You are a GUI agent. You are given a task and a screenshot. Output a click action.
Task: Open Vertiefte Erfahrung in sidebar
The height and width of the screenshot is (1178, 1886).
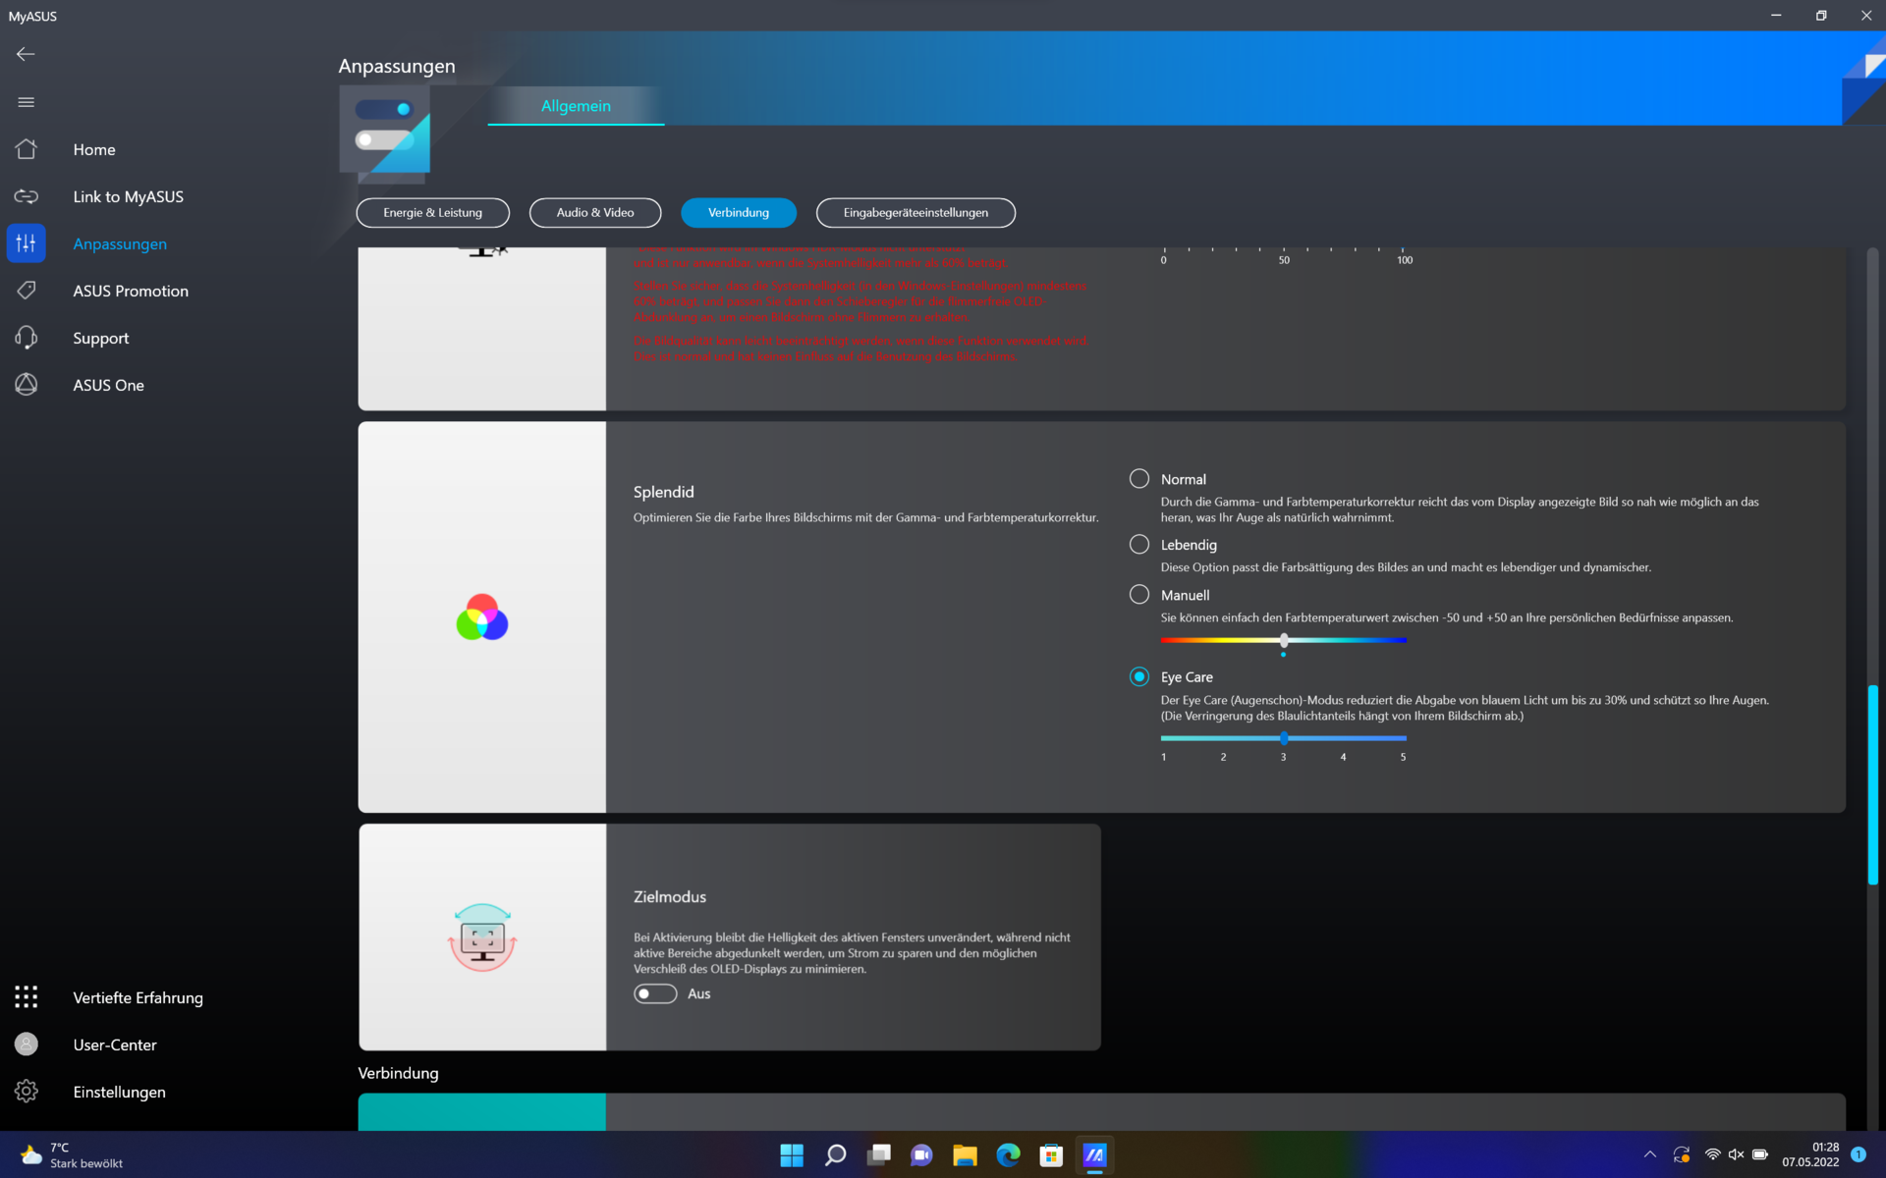(x=138, y=997)
